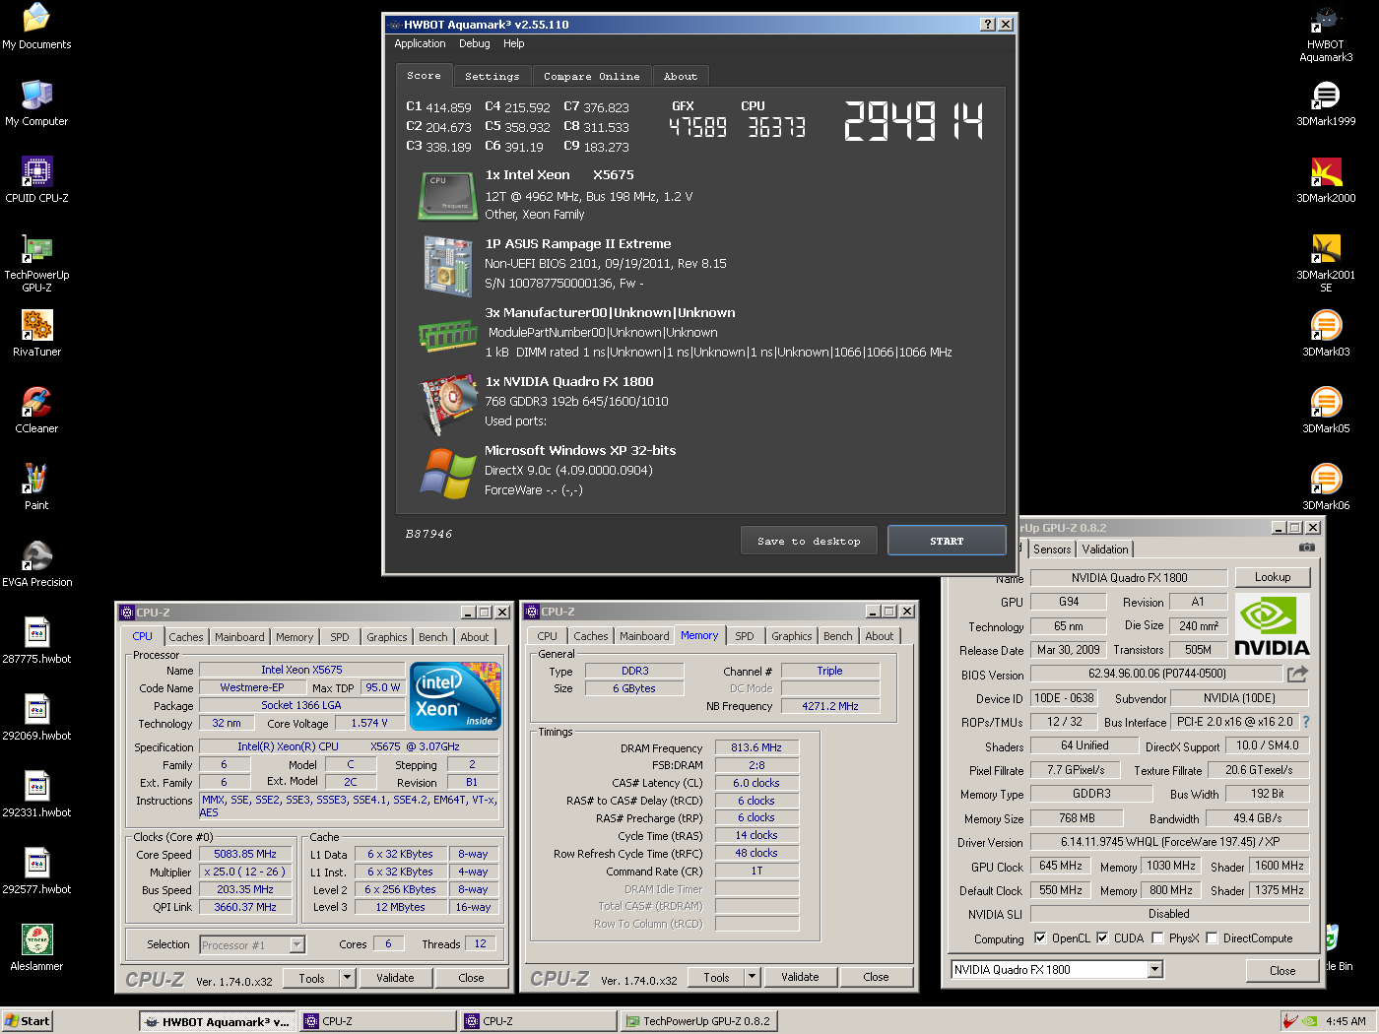The image size is (1379, 1034).
Task: Expand the Tools dropdown arrow in Memory CPU-Z window
Action: point(752,977)
